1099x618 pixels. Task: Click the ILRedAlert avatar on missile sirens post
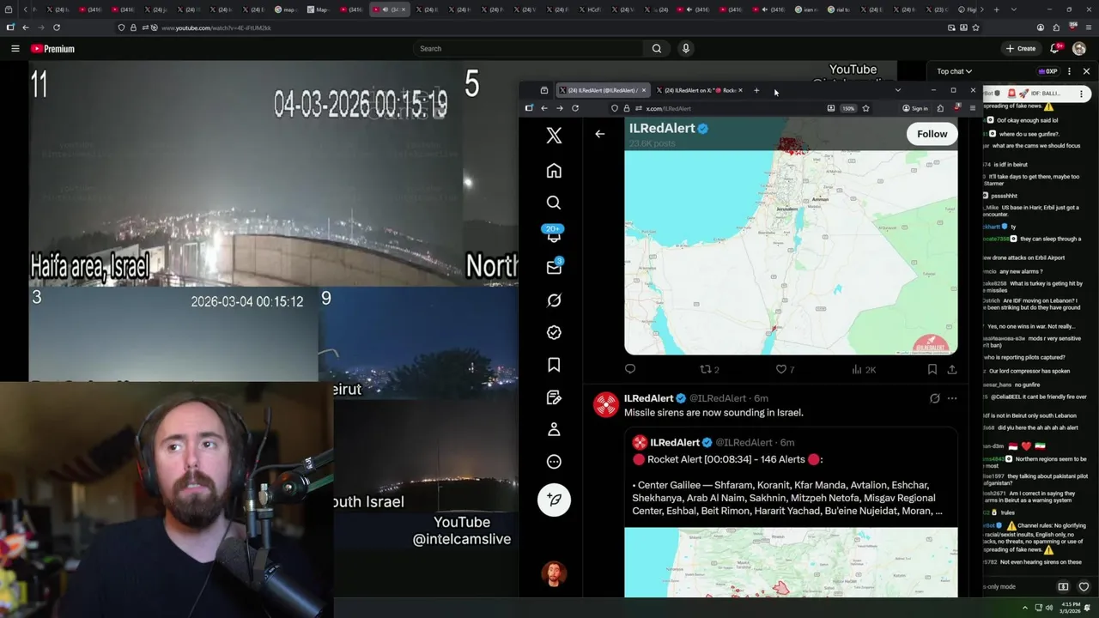coord(606,404)
